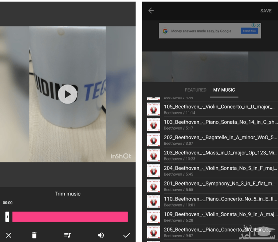Go back using the arrow icon

[151, 11]
